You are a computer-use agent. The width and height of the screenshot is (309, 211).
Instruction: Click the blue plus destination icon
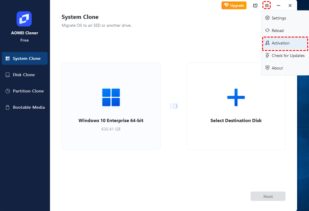pos(236,97)
